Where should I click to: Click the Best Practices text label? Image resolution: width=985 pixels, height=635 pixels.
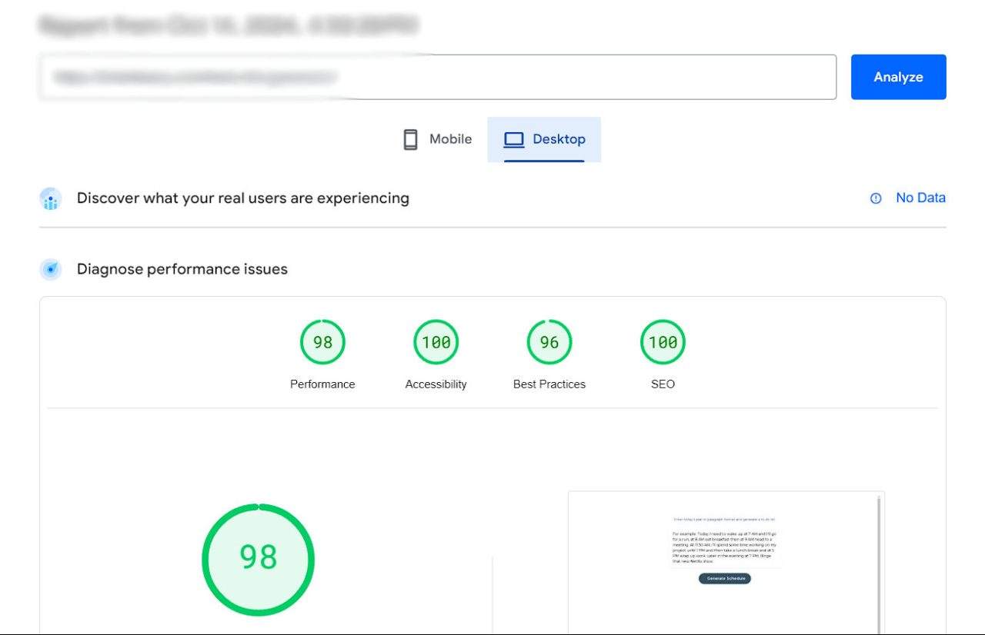(549, 384)
